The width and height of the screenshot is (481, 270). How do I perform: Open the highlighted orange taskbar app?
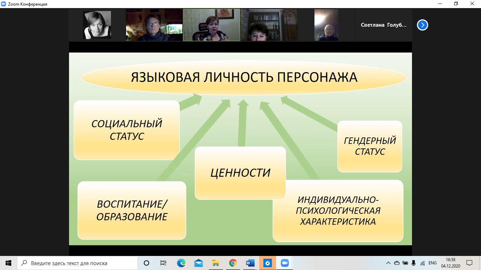267,263
